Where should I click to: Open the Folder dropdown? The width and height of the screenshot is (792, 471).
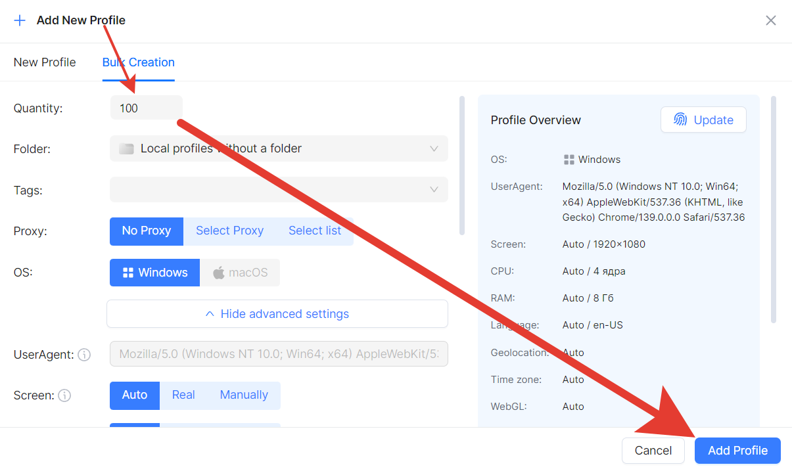point(279,148)
